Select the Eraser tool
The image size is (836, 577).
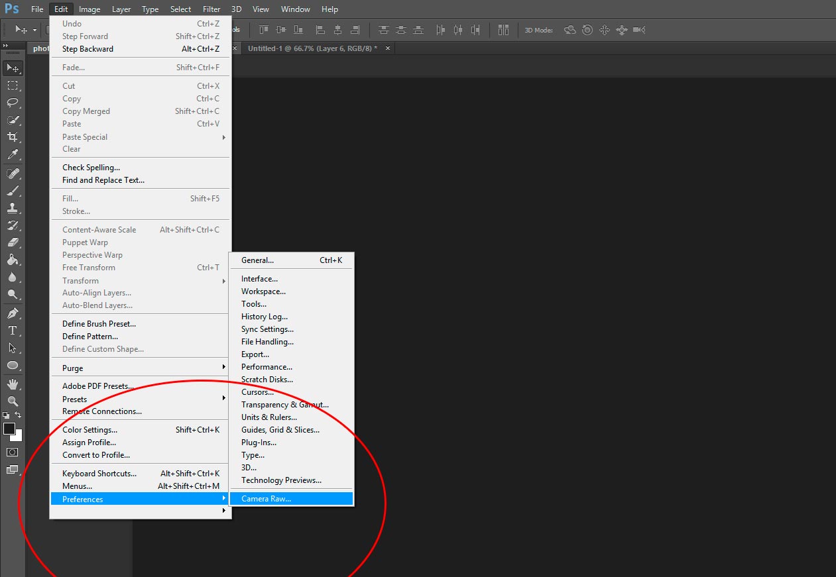(13, 242)
